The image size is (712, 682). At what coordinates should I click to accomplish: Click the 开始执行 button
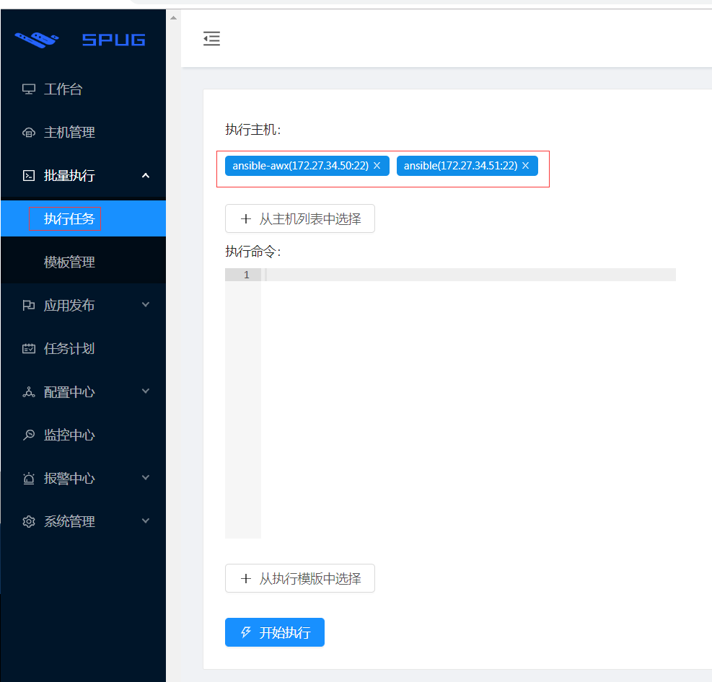tap(275, 632)
